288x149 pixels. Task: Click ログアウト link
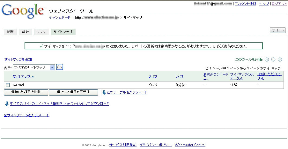pyautogui.click(x=279, y=4)
